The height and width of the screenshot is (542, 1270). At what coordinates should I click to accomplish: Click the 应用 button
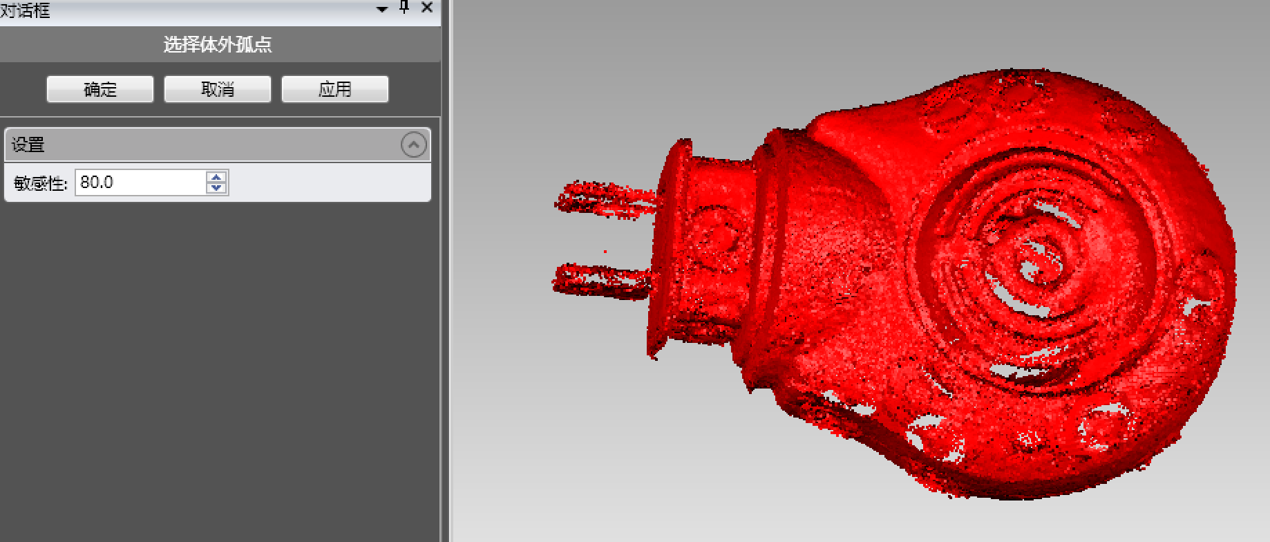(x=335, y=89)
